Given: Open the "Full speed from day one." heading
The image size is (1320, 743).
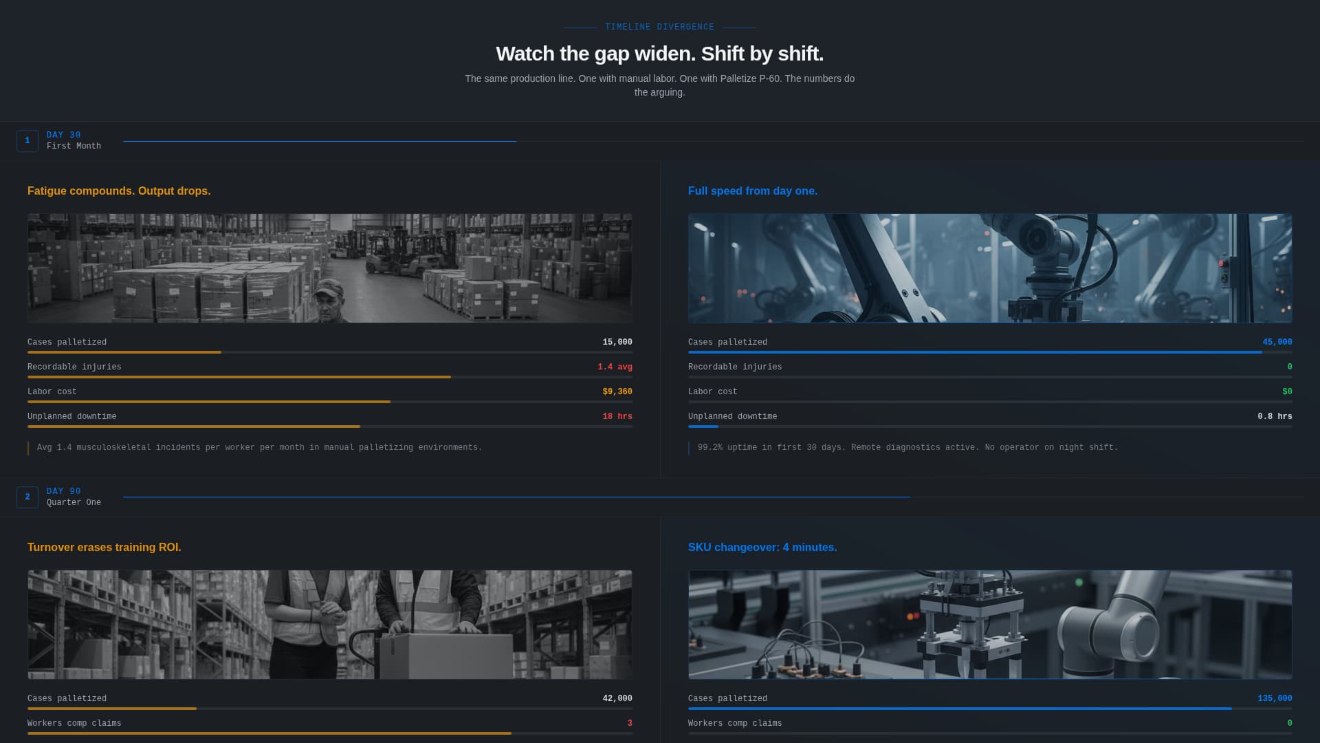Looking at the screenshot, I should pos(753,191).
